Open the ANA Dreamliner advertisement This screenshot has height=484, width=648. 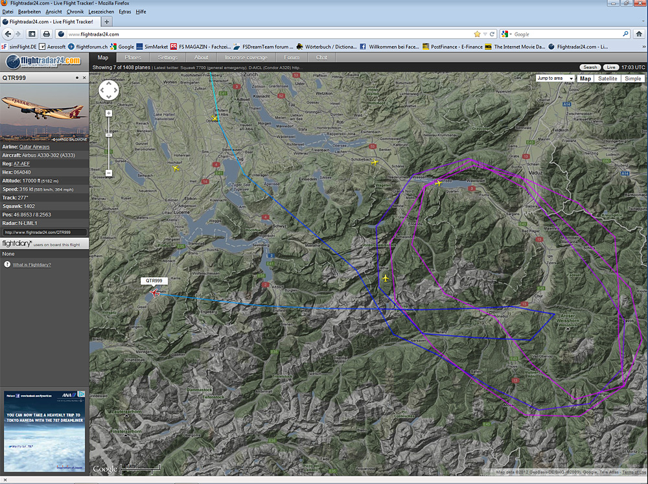44,431
